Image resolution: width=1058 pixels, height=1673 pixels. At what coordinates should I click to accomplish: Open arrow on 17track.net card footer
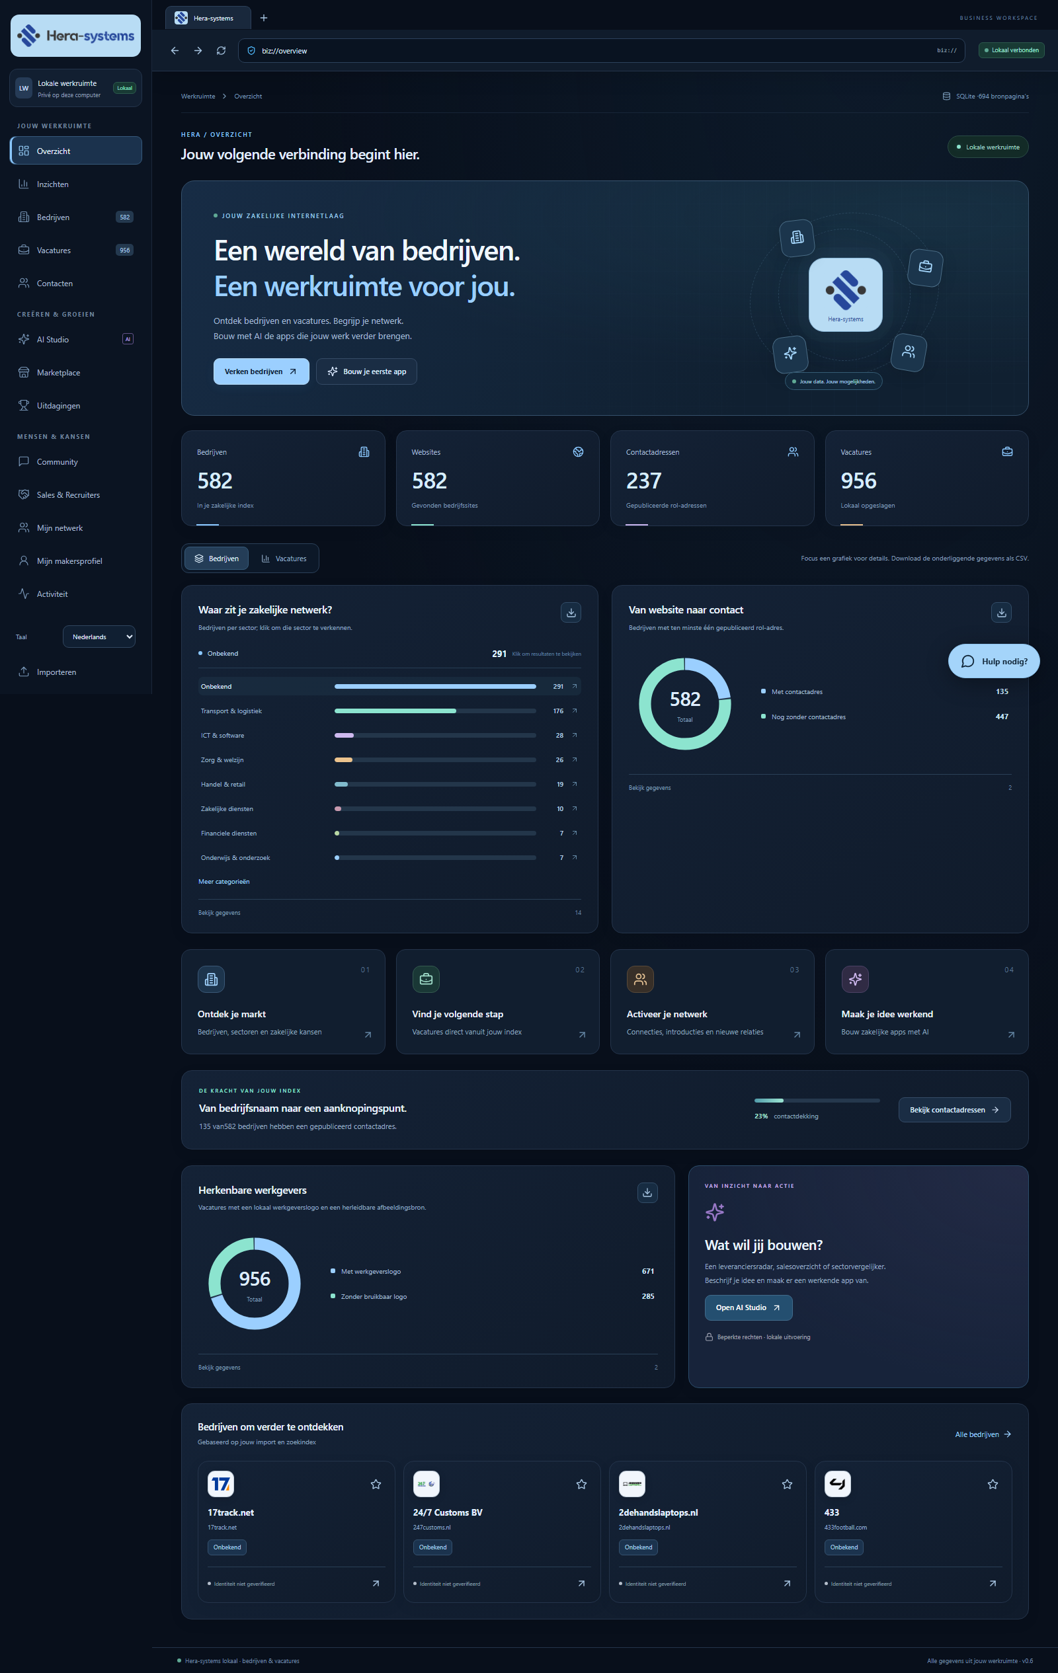[376, 1583]
